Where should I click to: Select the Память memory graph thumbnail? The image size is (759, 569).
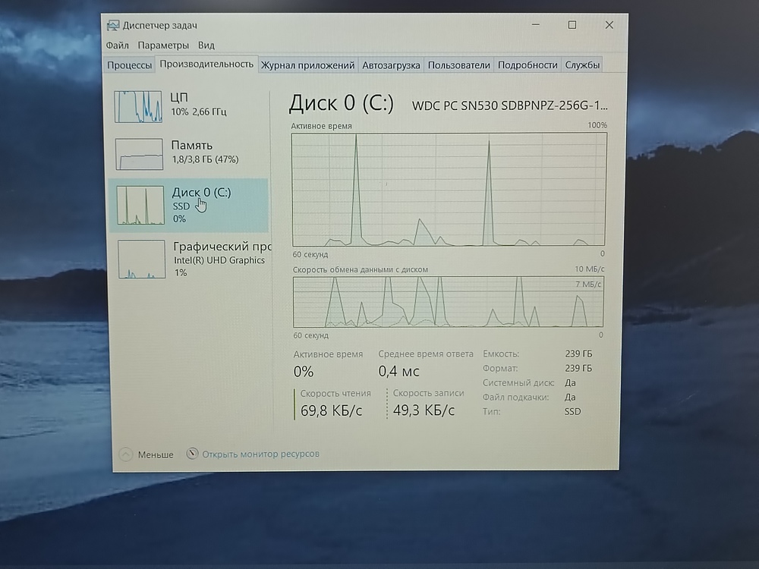click(139, 154)
